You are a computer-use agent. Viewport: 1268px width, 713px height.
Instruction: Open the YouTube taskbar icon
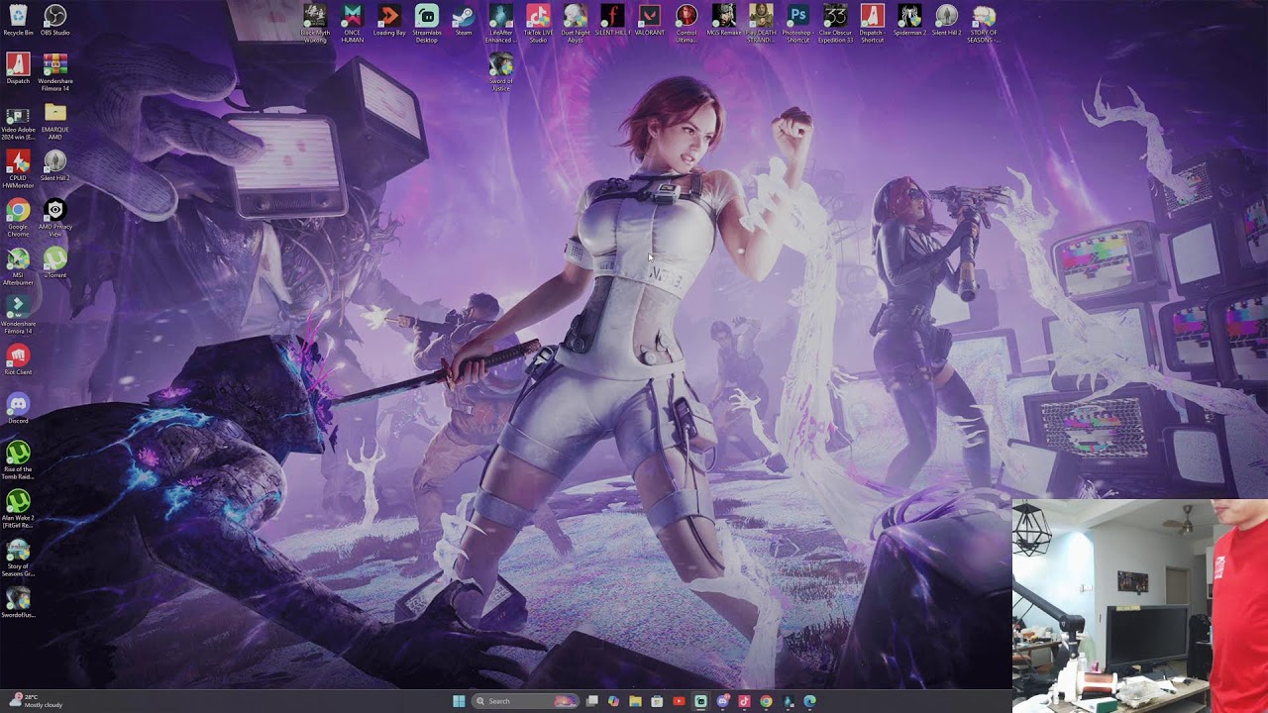679,701
